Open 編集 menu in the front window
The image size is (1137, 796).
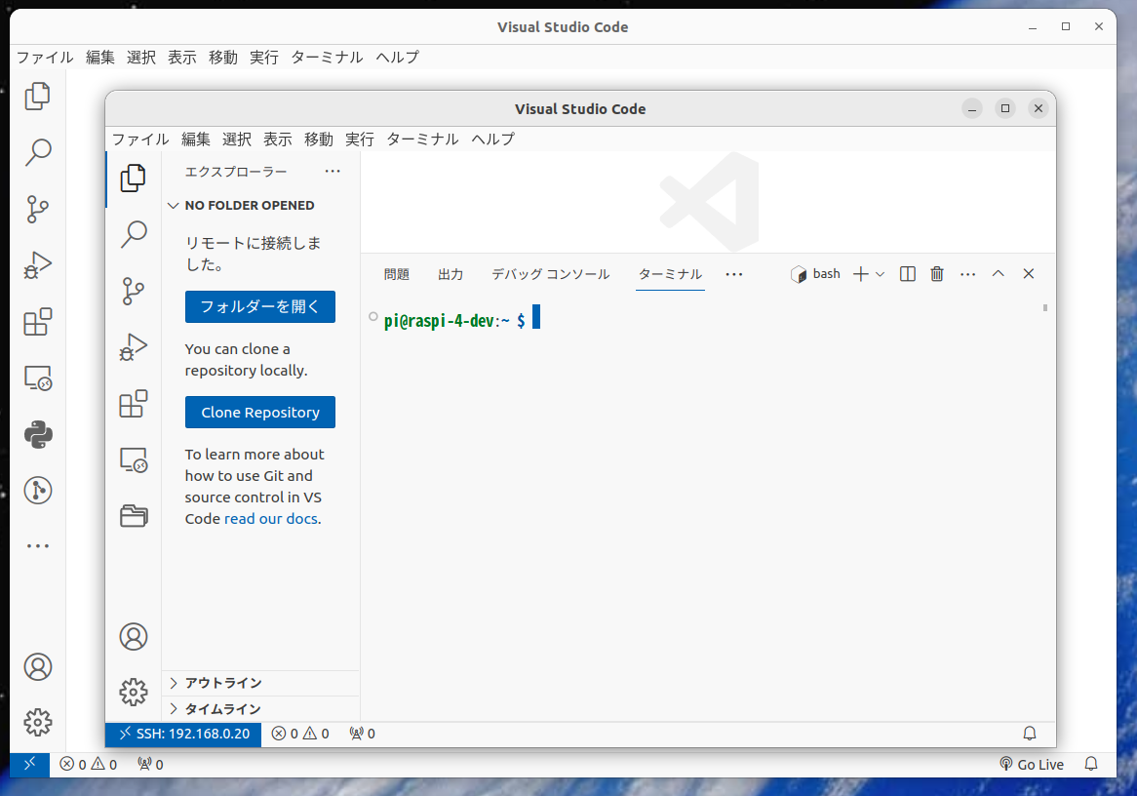(x=195, y=139)
